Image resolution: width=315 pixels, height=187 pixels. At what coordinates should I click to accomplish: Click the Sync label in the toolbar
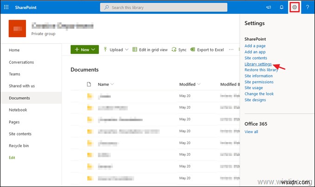pyautogui.click(x=182, y=50)
